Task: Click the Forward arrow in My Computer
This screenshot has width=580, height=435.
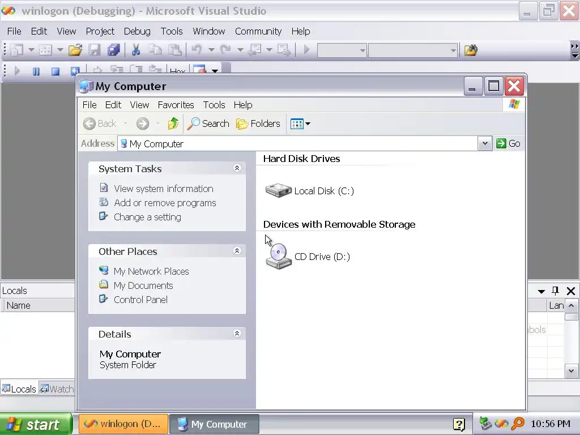Action: [x=142, y=123]
